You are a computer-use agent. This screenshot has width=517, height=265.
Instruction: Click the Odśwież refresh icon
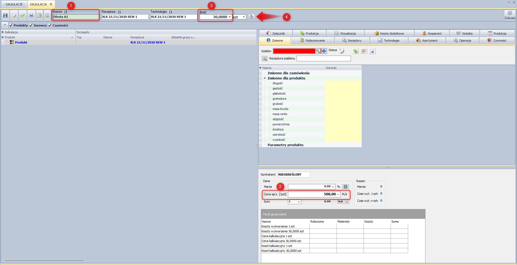(510, 14)
